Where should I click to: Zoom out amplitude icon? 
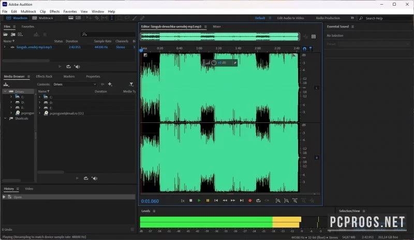tap(287, 201)
